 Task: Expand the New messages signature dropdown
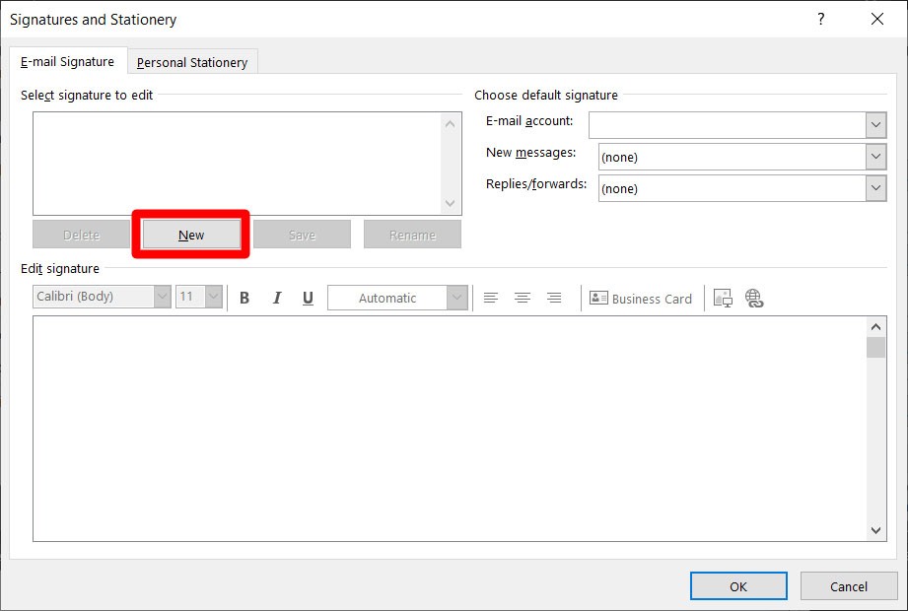875,157
